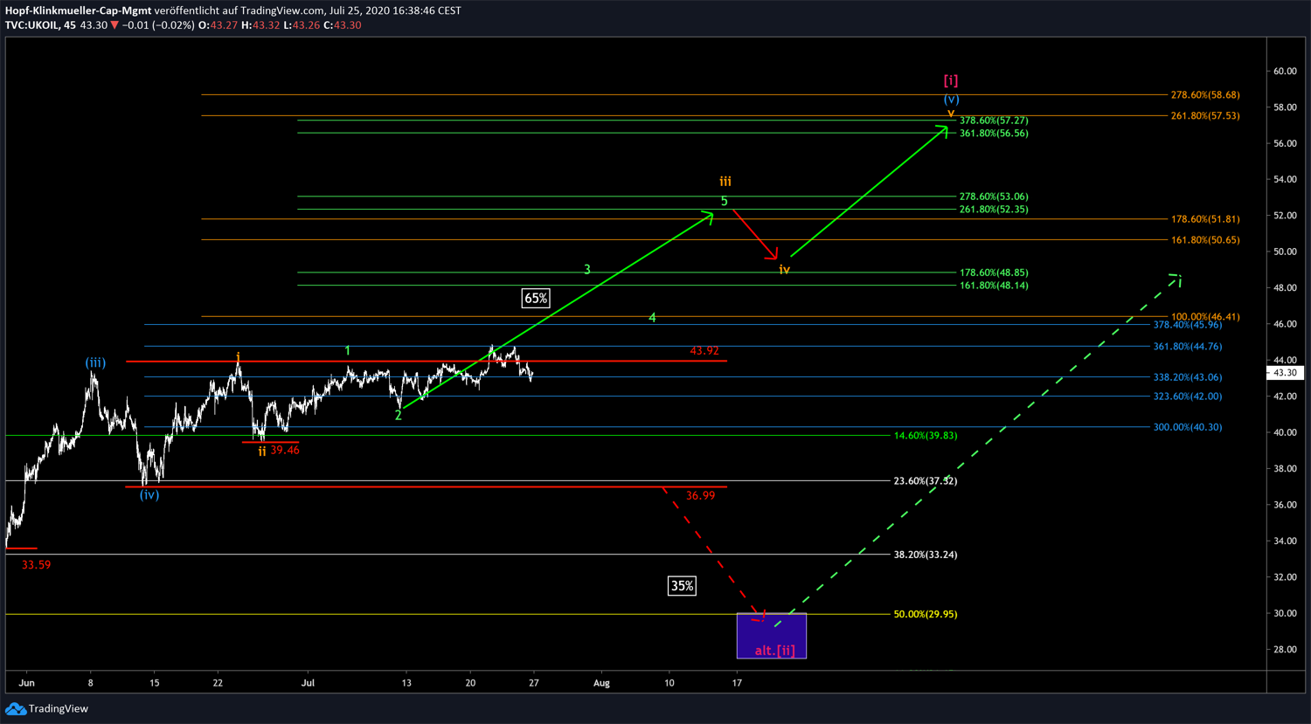The height and width of the screenshot is (724, 1311).
Task: Click the solid green arrowhead near 361.80%(56.56)
Action: click(x=942, y=130)
